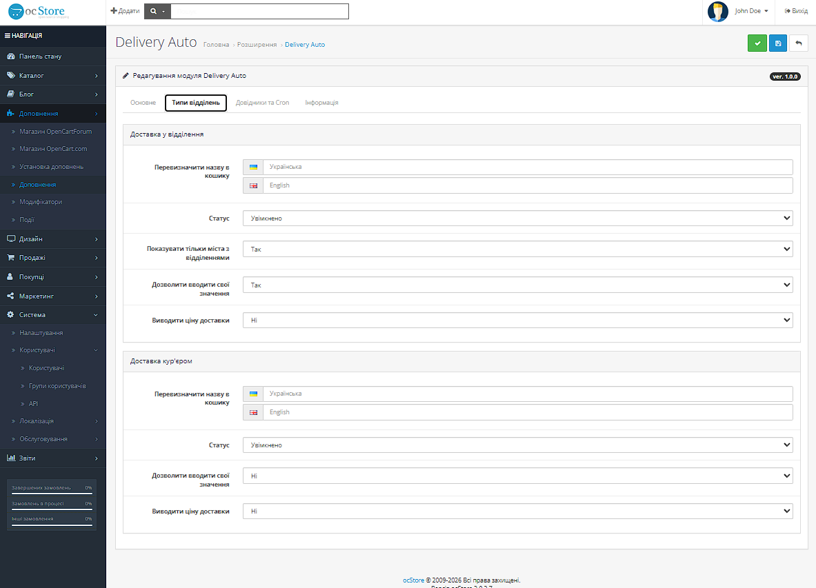Focus Українська name field for Доставка у відділення
The image size is (816, 588).
pos(528,167)
